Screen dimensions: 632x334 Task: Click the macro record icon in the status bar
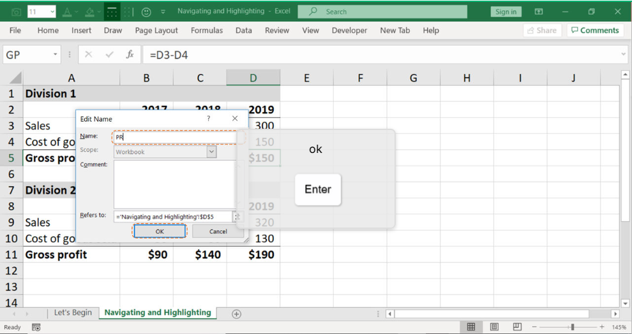pyautogui.click(x=36, y=328)
